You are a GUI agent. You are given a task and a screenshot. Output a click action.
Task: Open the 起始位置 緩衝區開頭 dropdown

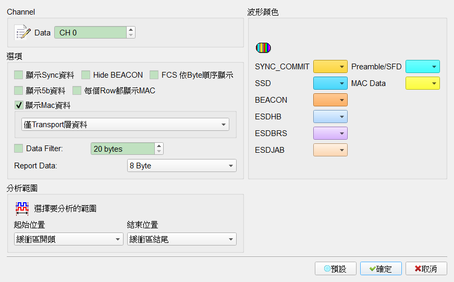(69, 239)
